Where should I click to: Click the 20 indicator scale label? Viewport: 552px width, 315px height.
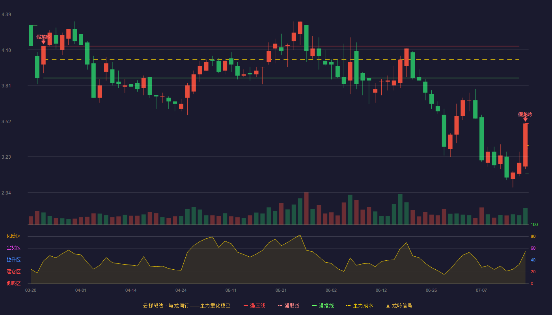tap(533, 272)
